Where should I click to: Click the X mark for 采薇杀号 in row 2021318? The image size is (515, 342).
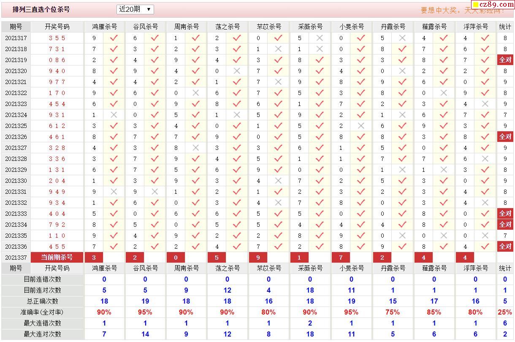coord(320,49)
